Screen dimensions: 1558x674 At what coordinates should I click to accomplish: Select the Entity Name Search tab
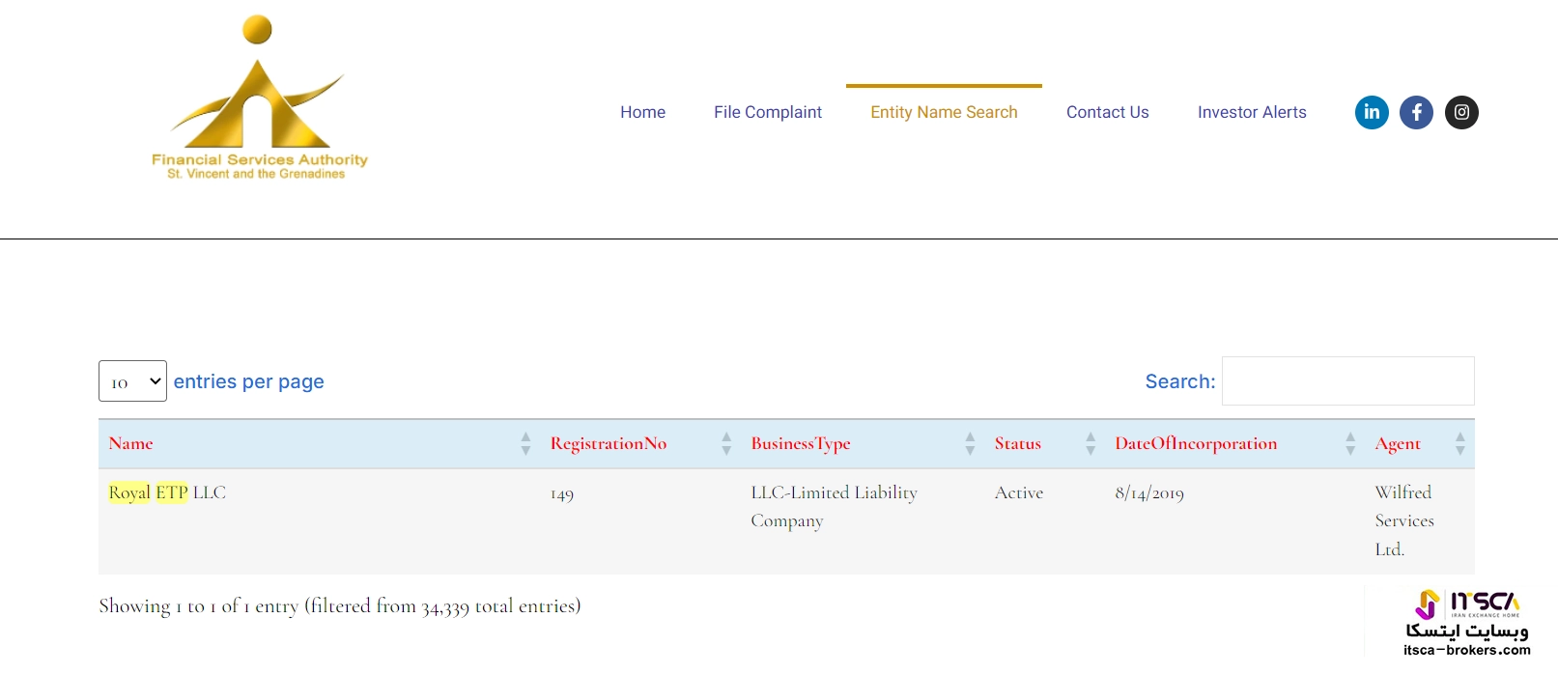click(x=944, y=112)
